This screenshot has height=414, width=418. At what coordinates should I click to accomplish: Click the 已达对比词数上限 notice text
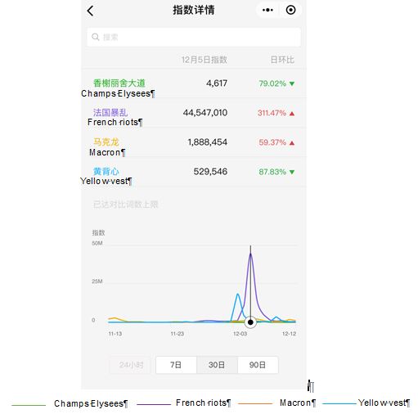(x=125, y=205)
